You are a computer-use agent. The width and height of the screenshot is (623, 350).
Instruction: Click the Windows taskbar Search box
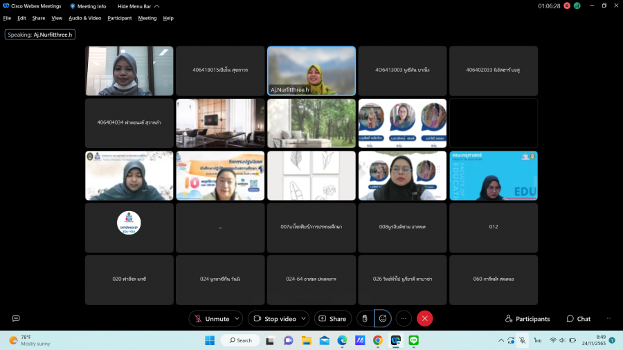240,340
